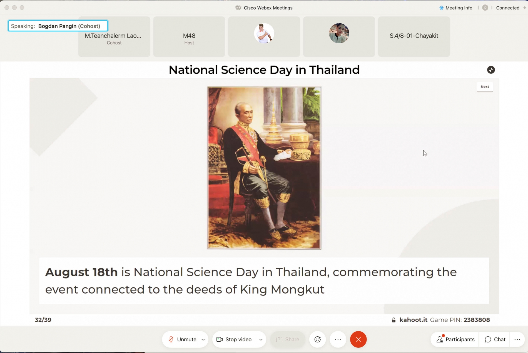Open video options arrow next to Stop video
Screen dimensions: 528x353
(x=261, y=340)
